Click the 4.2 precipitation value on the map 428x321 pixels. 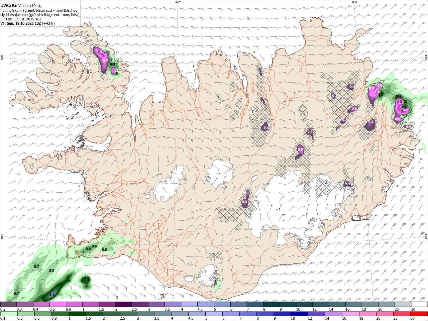52,295
